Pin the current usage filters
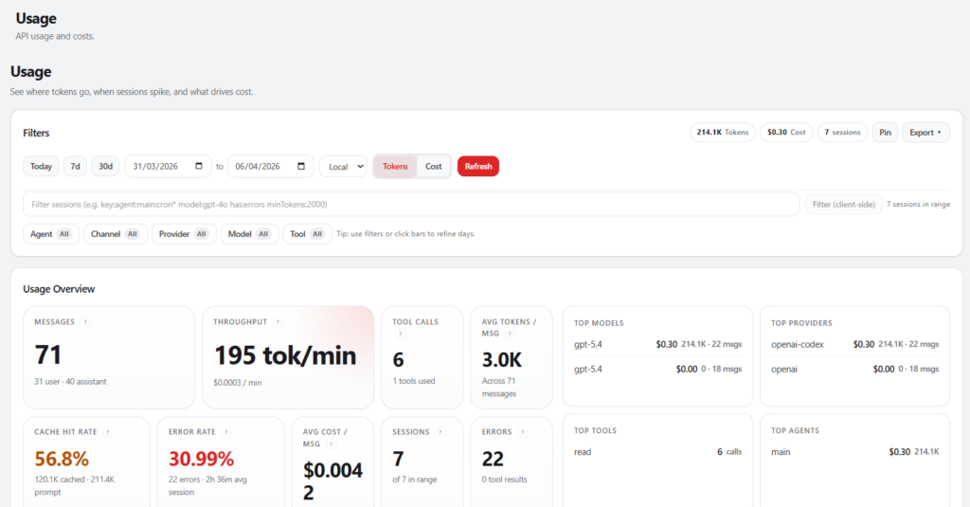The height and width of the screenshot is (507, 970). (x=884, y=133)
